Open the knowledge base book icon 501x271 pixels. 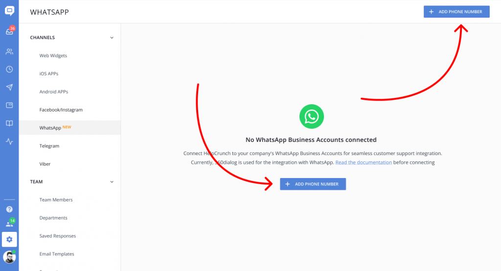pyautogui.click(x=9, y=123)
